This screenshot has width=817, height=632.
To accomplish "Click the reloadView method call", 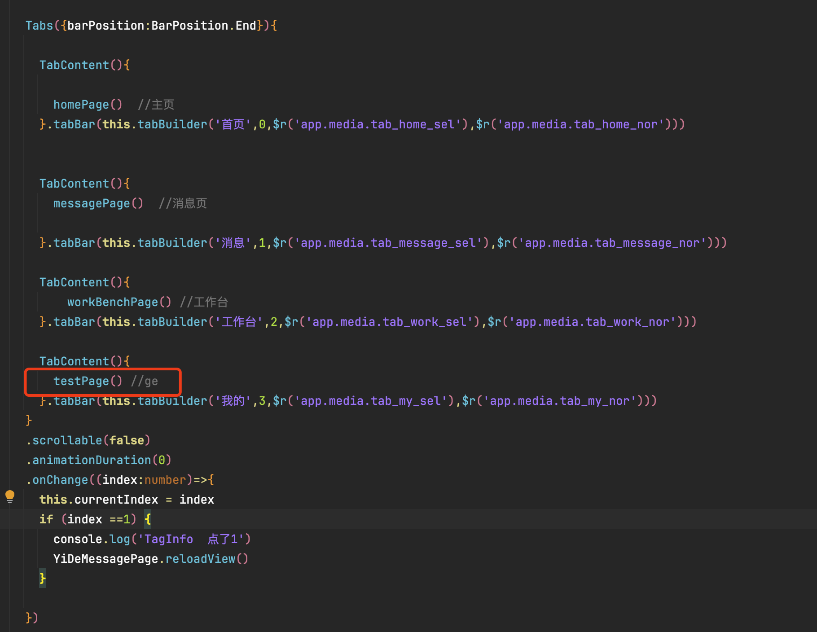I will tap(200, 559).
